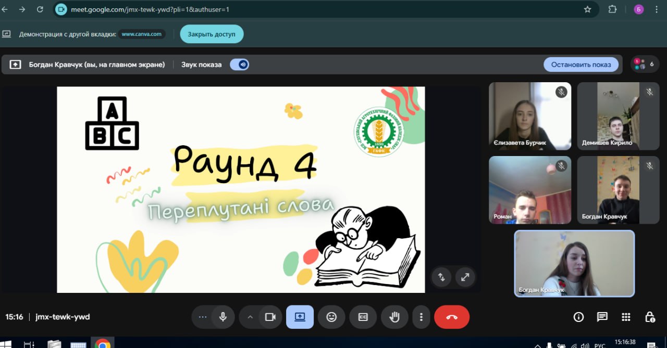Screen dimensions: 667x348
Task: Expand the shared presentation to fullscreen
Action: pos(465,277)
